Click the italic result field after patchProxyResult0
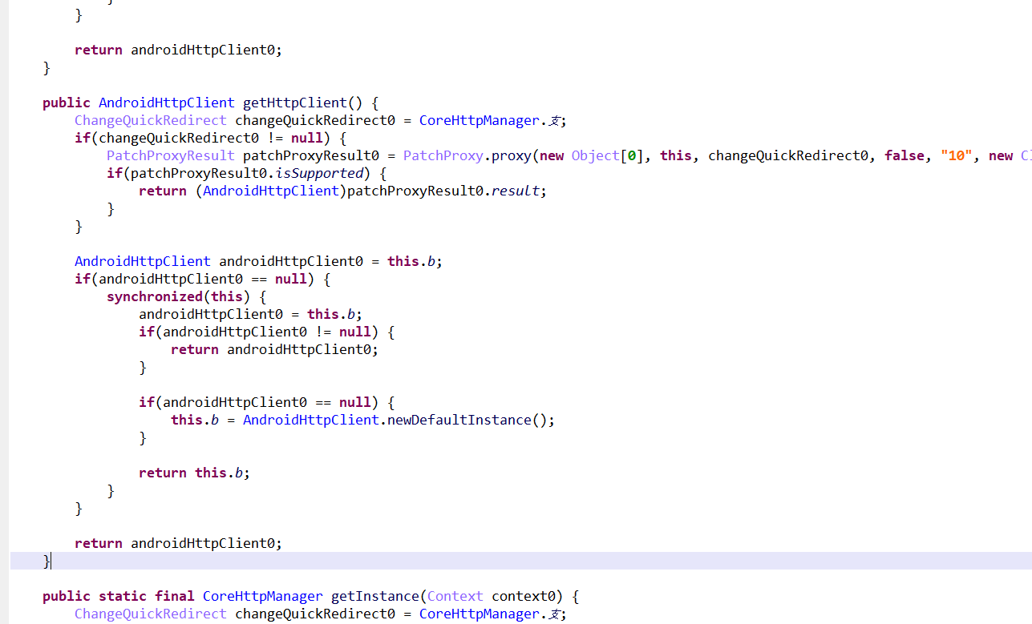The height and width of the screenshot is (624, 1032). pos(518,191)
